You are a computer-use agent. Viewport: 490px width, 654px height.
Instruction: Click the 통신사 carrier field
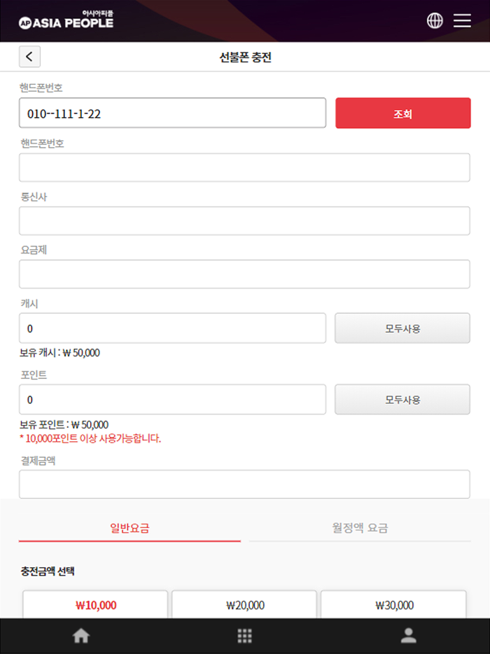(x=244, y=221)
